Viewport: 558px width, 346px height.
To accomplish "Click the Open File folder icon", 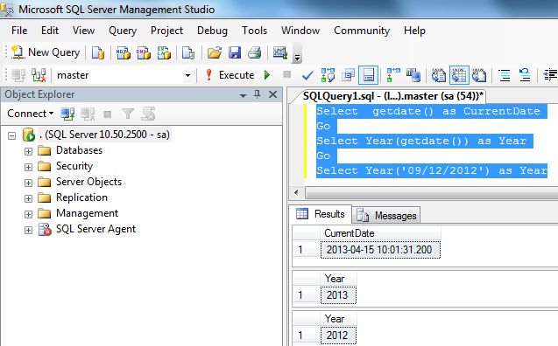I will 215,53.
